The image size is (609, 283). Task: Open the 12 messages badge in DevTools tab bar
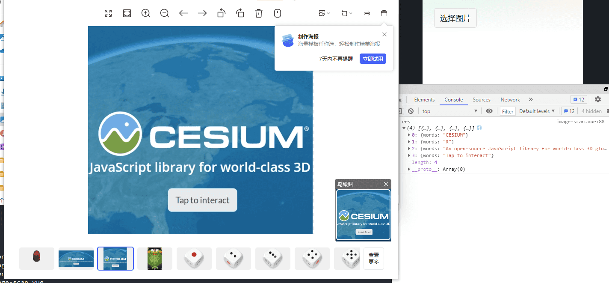click(579, 100)
